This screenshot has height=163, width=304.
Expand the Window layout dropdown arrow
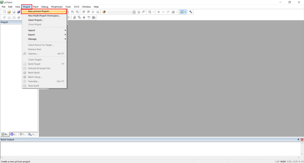(x=185, y=12)
